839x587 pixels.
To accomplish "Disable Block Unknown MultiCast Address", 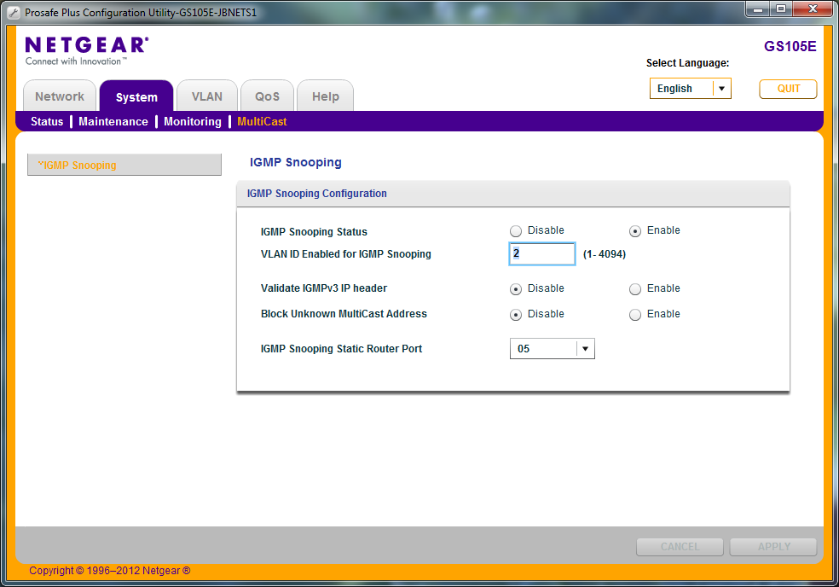I will [x=516, y=314].
